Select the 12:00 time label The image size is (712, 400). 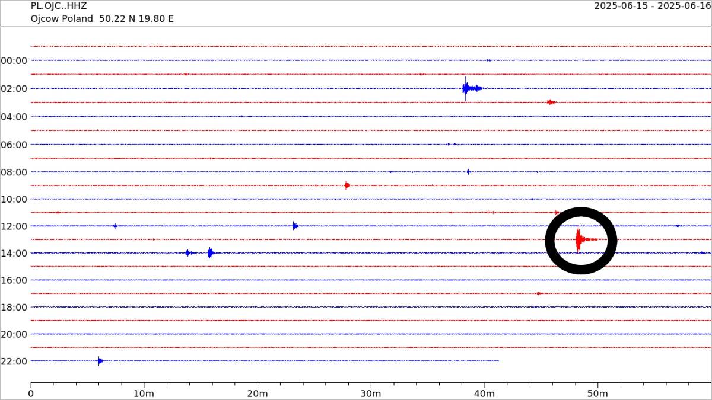point(14,226)
